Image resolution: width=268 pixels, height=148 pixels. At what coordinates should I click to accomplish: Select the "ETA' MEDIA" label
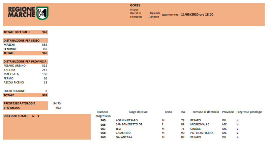point(11,108)
